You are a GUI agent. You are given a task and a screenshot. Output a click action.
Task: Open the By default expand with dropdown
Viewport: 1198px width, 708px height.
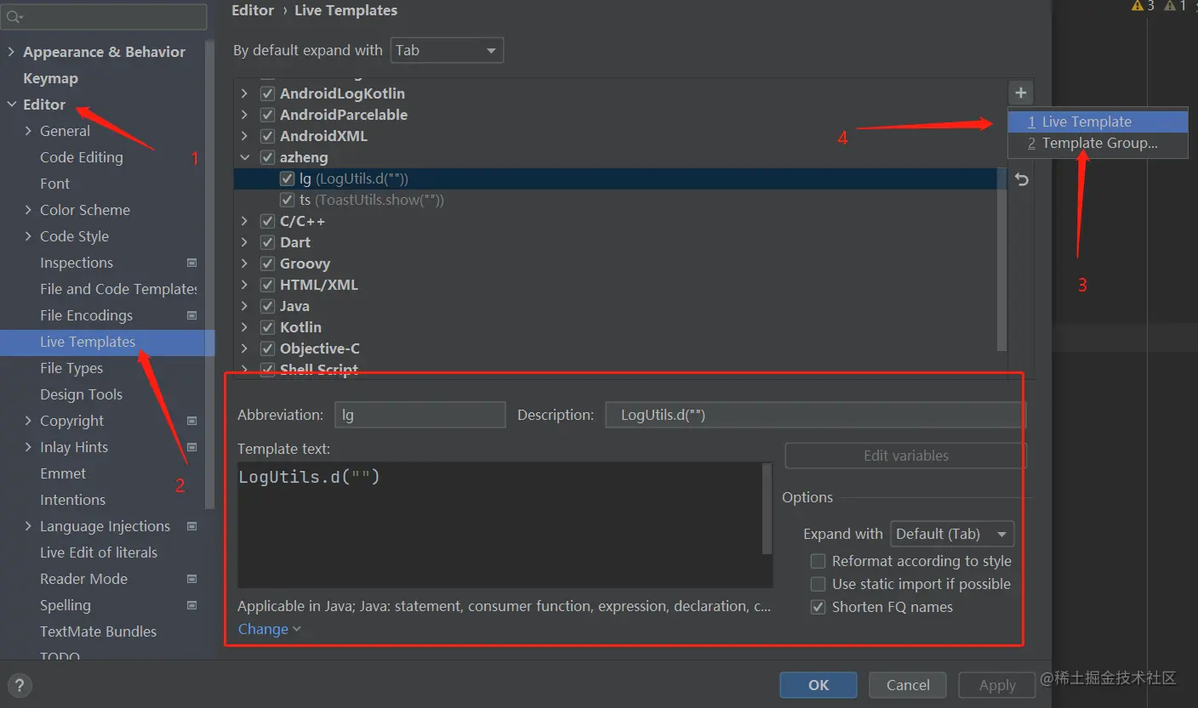point(447,50)
